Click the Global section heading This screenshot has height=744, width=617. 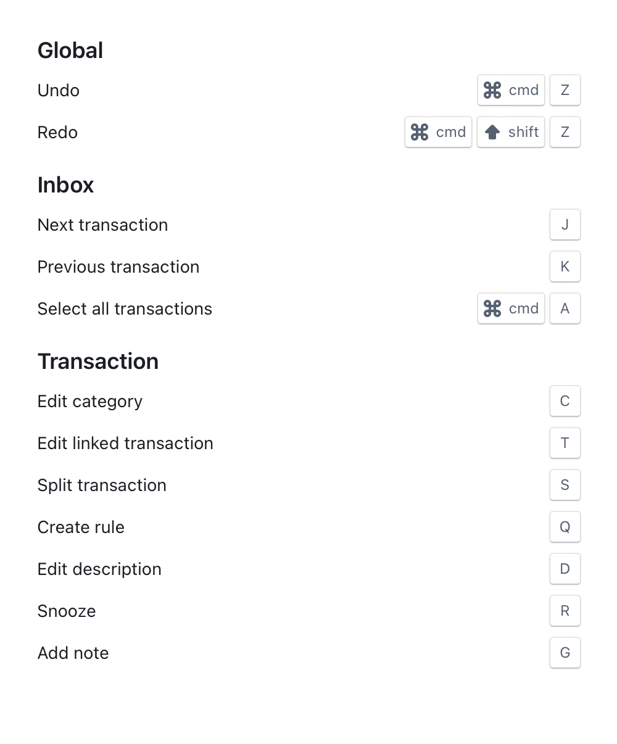pyautogui.click(x=70, y=50)
